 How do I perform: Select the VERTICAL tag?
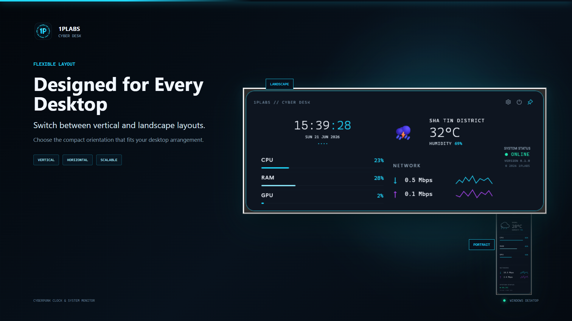[46, 160]
